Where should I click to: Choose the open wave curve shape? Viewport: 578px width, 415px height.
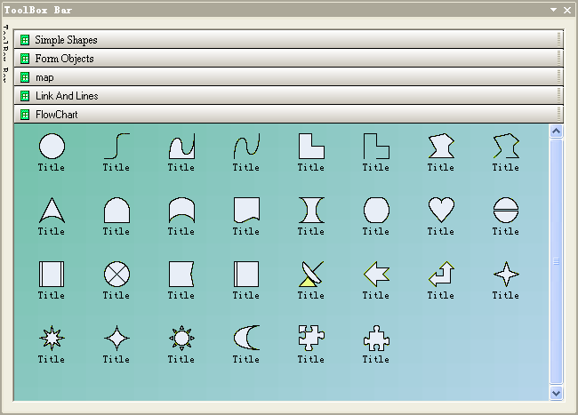click(246, 147)
